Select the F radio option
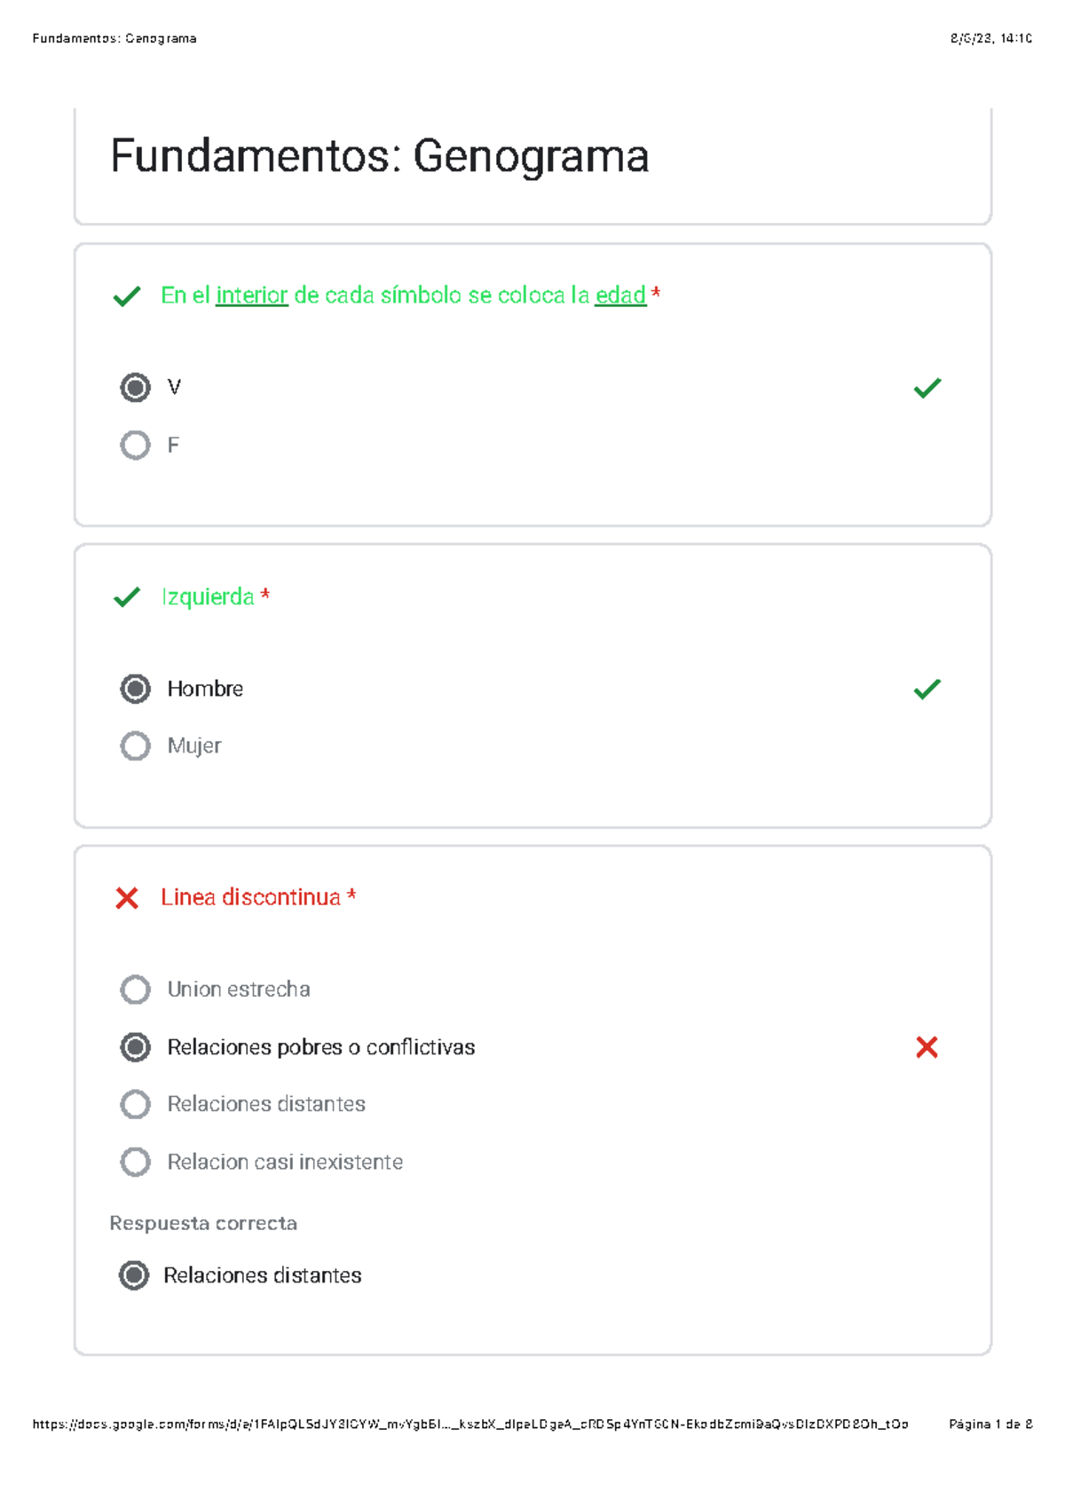 (135, 445)
